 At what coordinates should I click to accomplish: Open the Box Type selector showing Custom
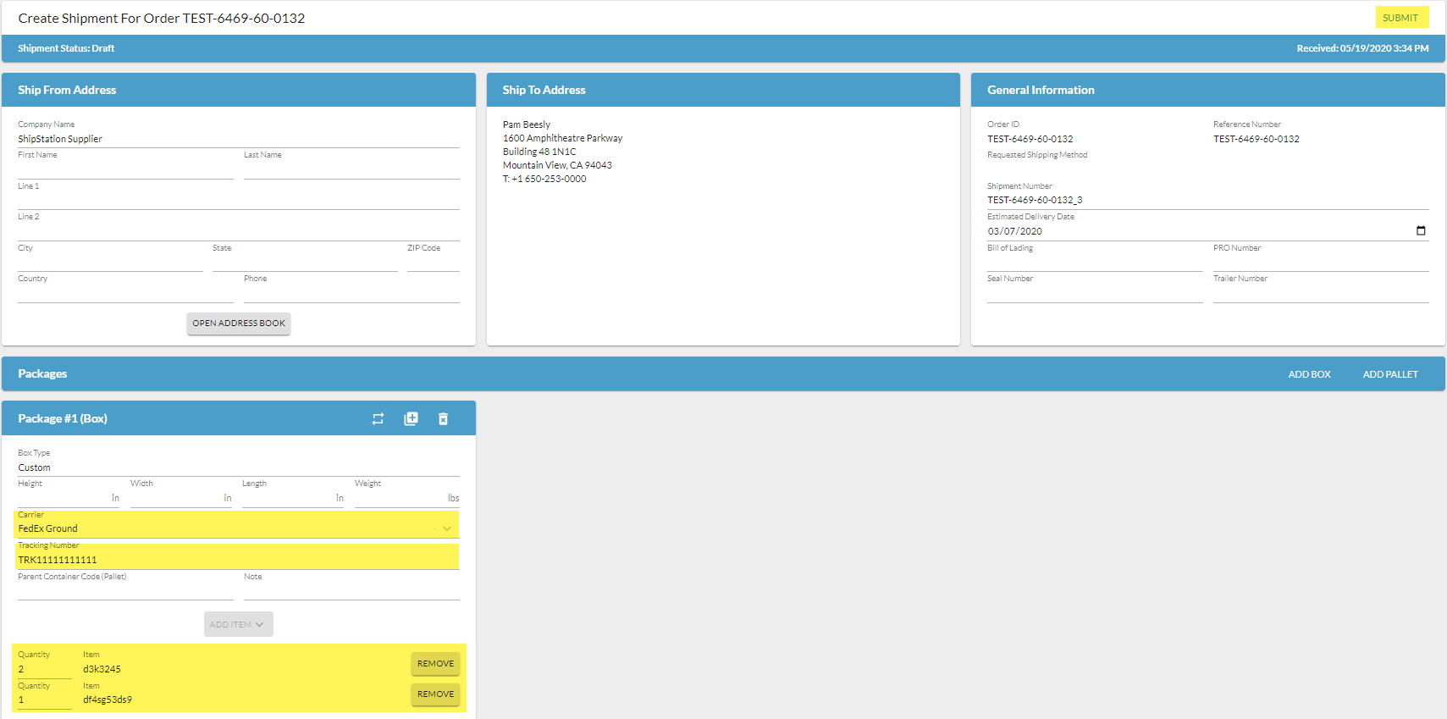(238, 467)
